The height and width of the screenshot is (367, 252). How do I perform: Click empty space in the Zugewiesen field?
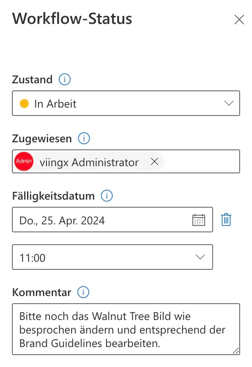203,162
